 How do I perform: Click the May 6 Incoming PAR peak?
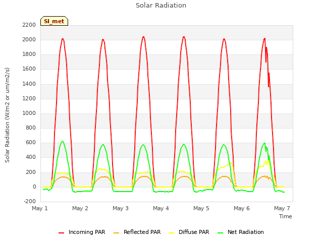(x=264, y=38)
